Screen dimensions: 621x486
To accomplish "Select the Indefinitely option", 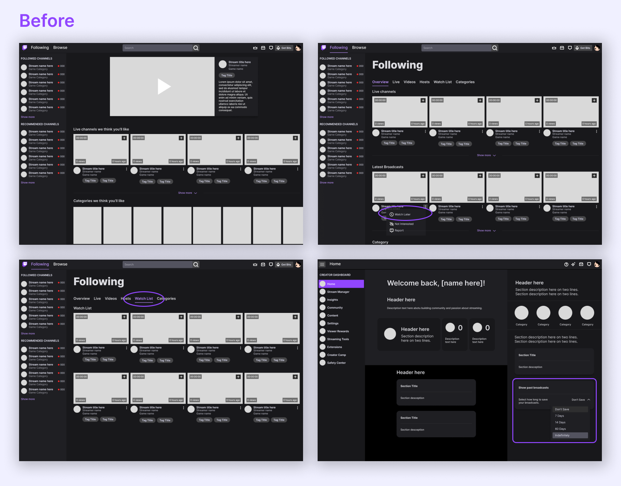I will tap(562, 435).
